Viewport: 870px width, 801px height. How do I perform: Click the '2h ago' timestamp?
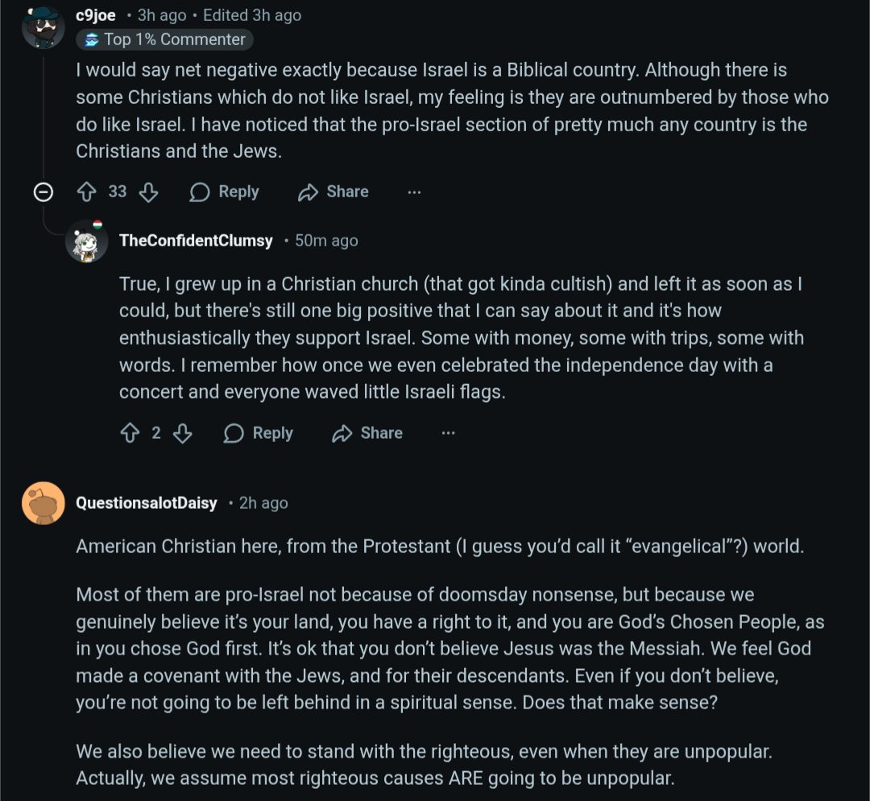263,503
